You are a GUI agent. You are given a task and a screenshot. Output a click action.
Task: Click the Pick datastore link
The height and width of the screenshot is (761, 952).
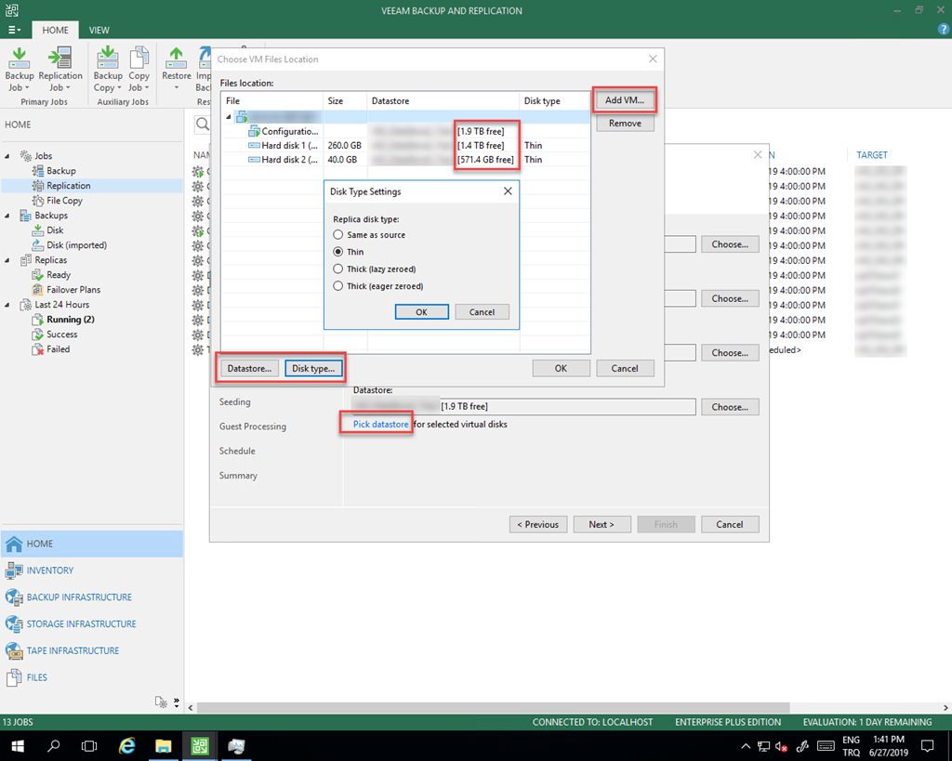[x=380, y=425]
